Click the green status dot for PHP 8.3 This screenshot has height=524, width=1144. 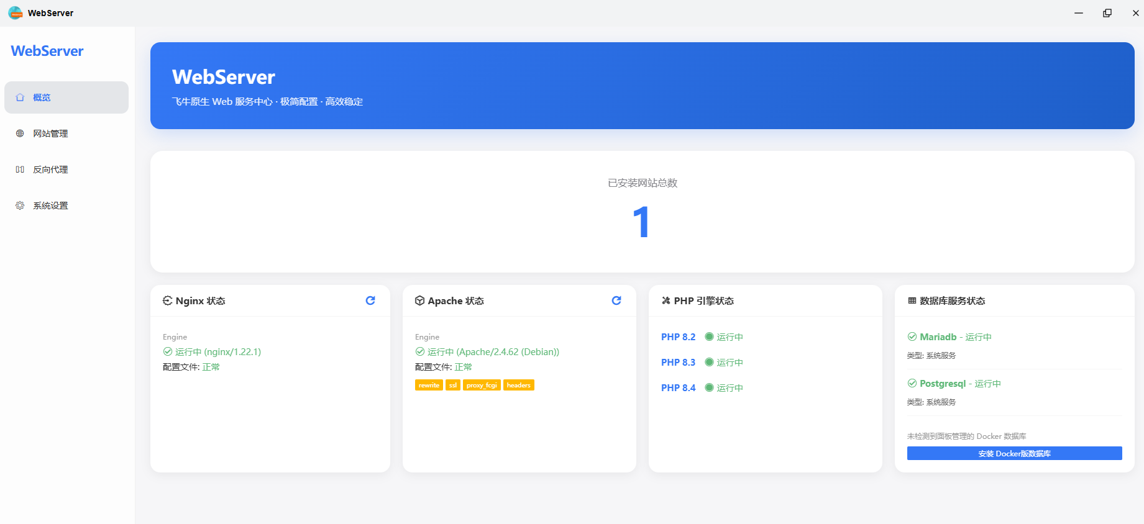709,362
